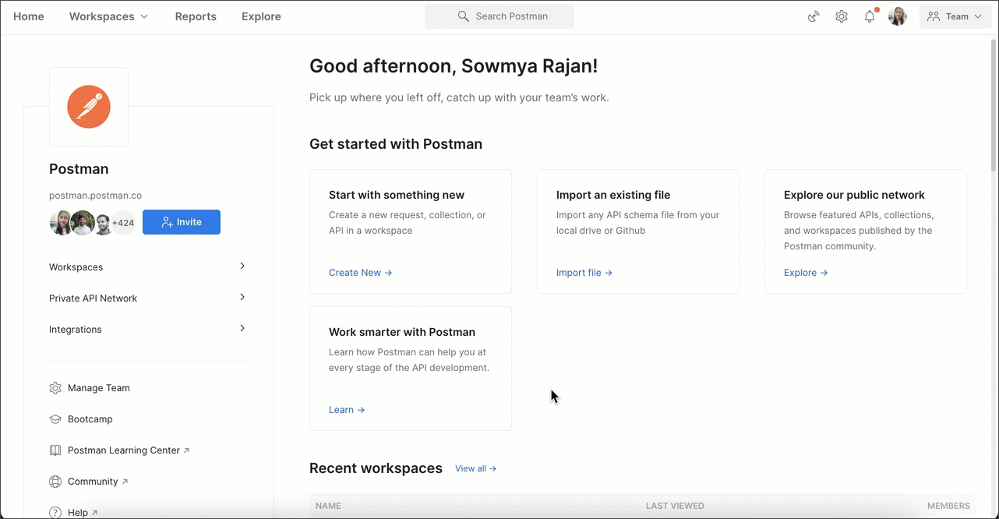
Task: Click postman.postman.co team URL text
Action: [95, 196]
